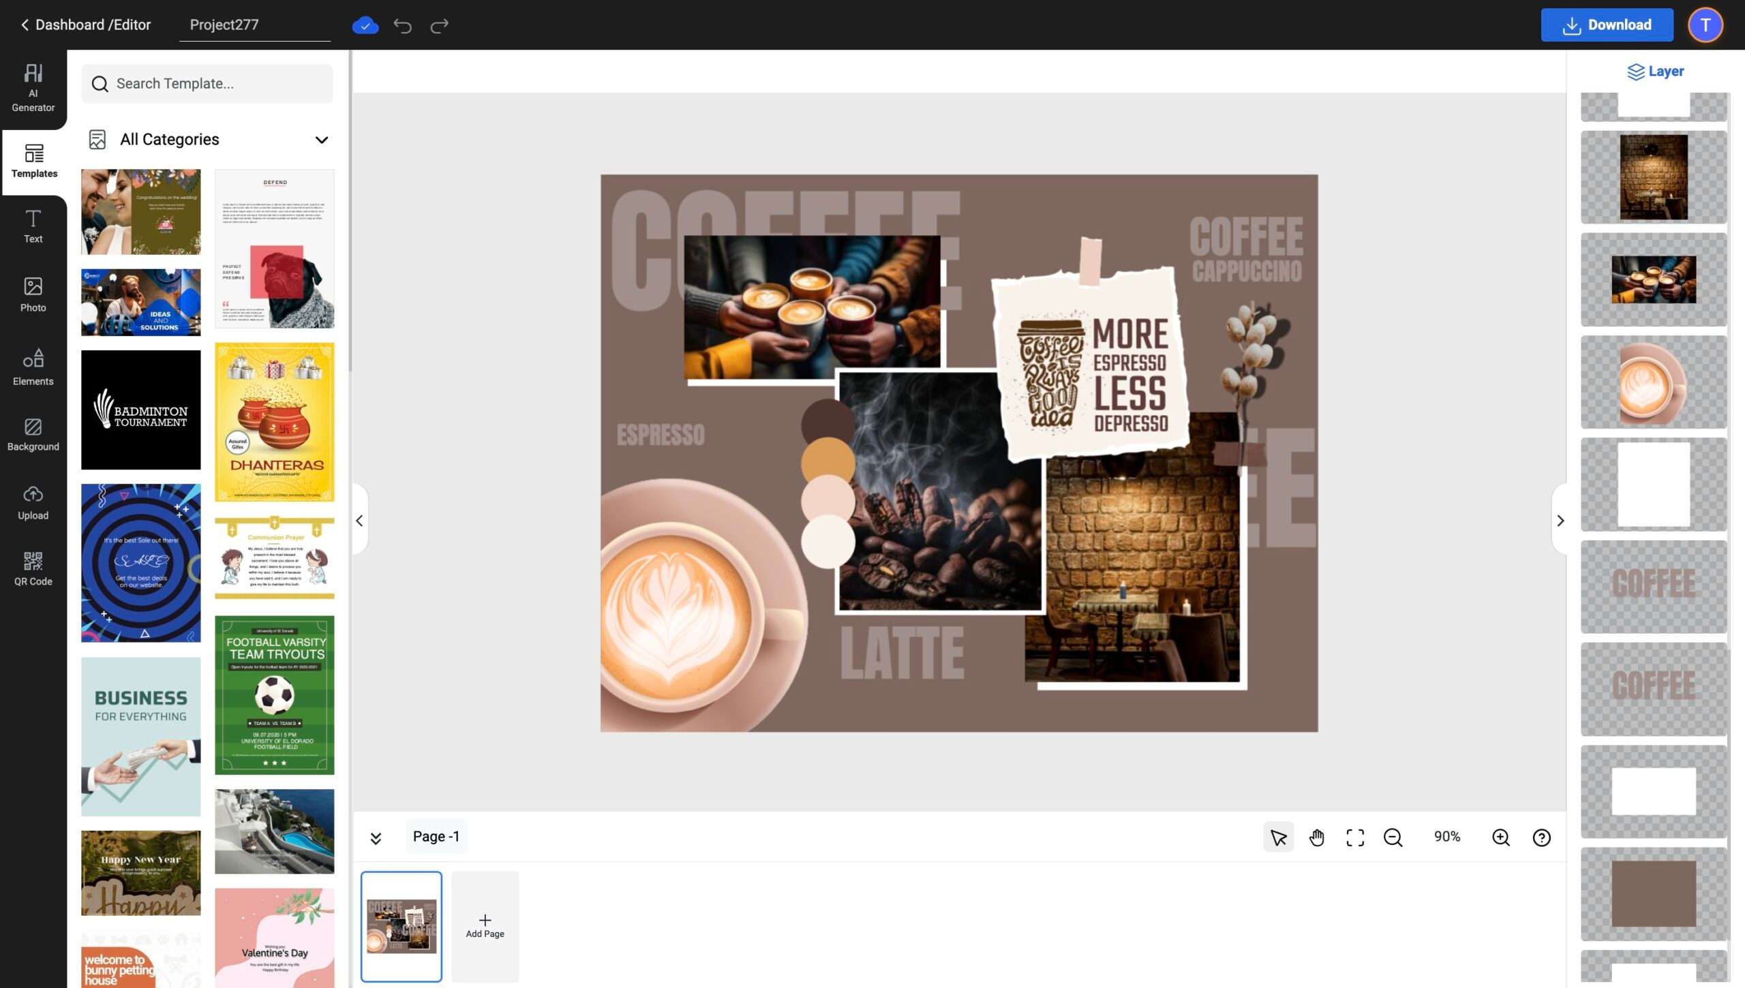Activate the select pointer tool
Screen dimensions: 1745x988
point(1279,837)
